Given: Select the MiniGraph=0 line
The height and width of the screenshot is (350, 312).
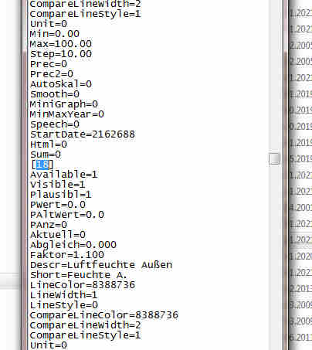Looking at the screenshot, I should click(x=64, y=104).
